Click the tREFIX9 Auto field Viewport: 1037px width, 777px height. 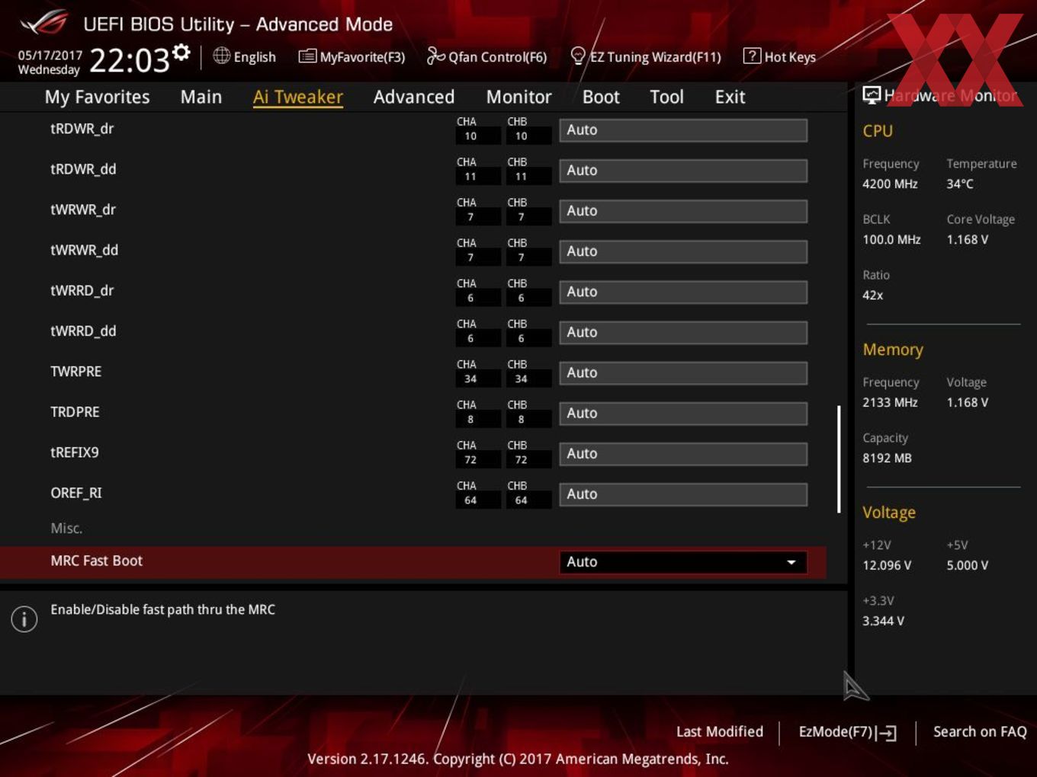tap(683, 453)
